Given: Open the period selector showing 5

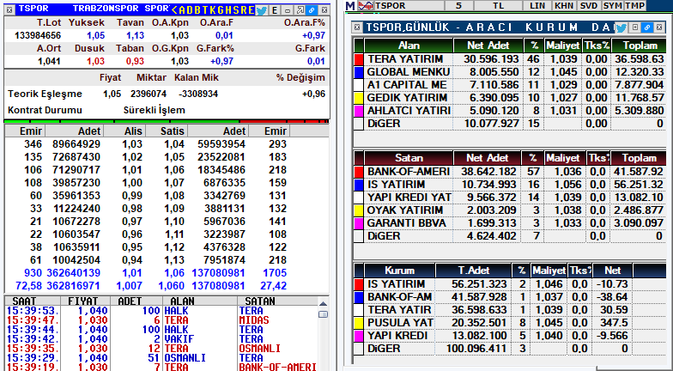Looking at the screenshot, I should tap(458, 5).
